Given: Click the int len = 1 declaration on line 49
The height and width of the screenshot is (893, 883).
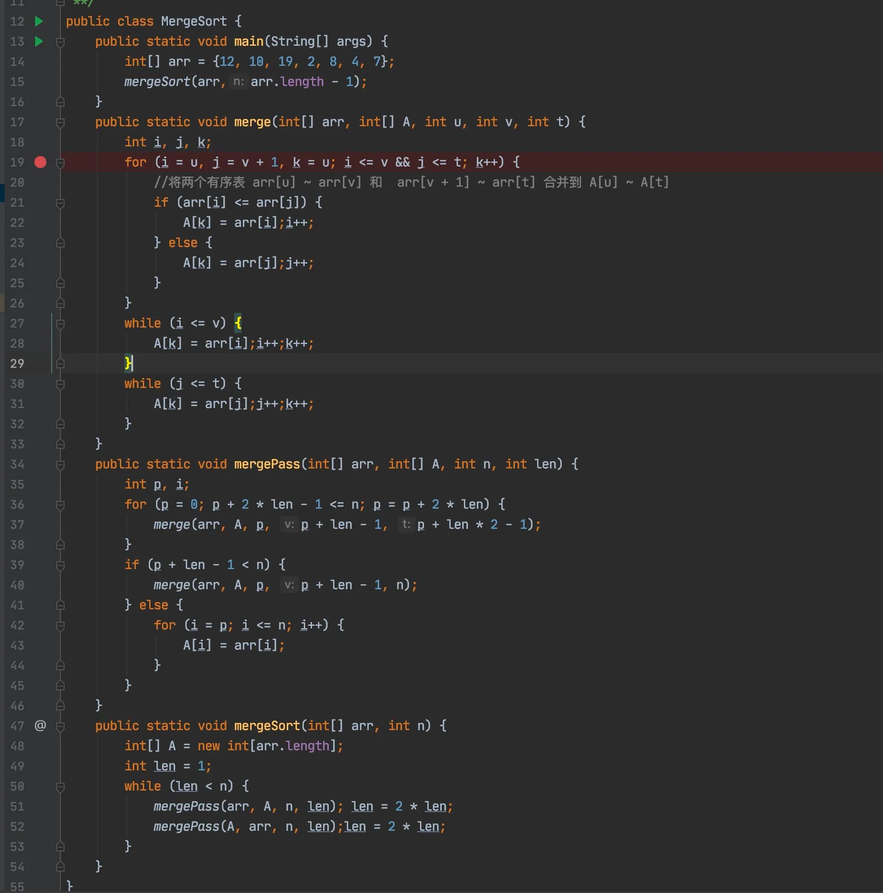Looking at the screenshot, I should tap(168, 766).
